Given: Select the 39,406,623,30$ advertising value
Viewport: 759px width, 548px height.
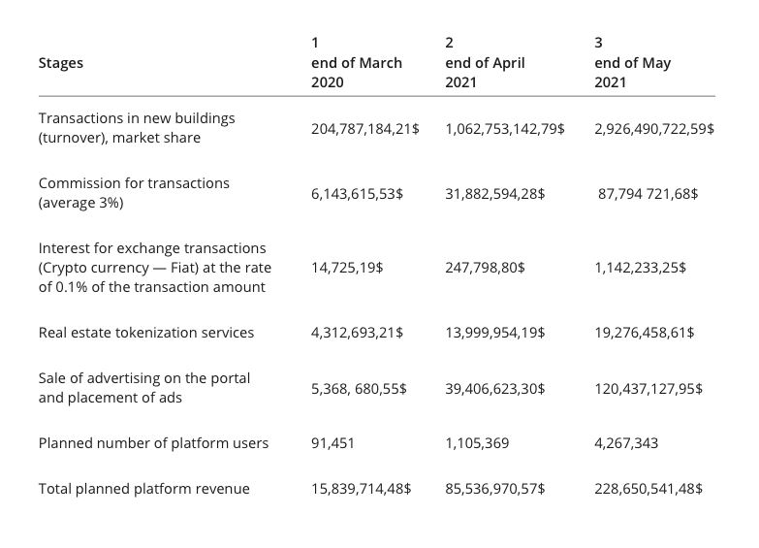Looking at the screenshot, I should [x=494, y=388].
